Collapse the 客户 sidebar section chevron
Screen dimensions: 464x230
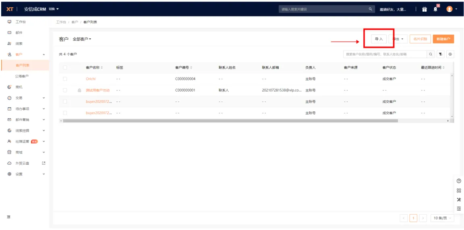[x=44, y=54]
